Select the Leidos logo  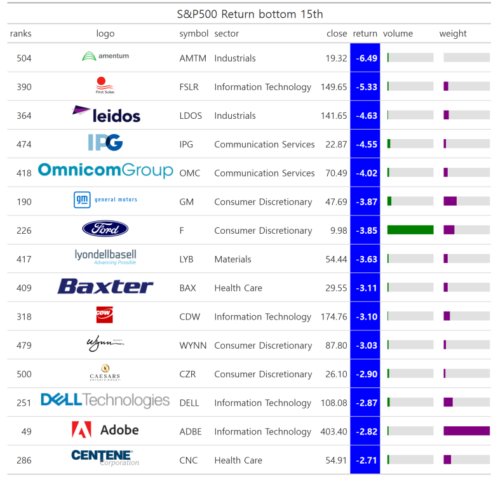pos(106,114)
